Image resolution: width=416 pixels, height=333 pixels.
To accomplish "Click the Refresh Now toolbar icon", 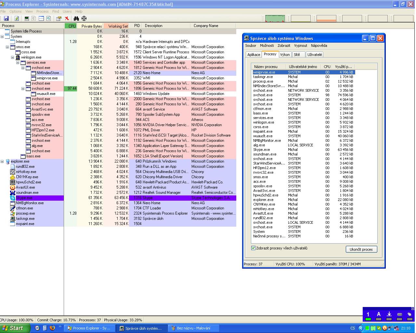I will (17, 19).
